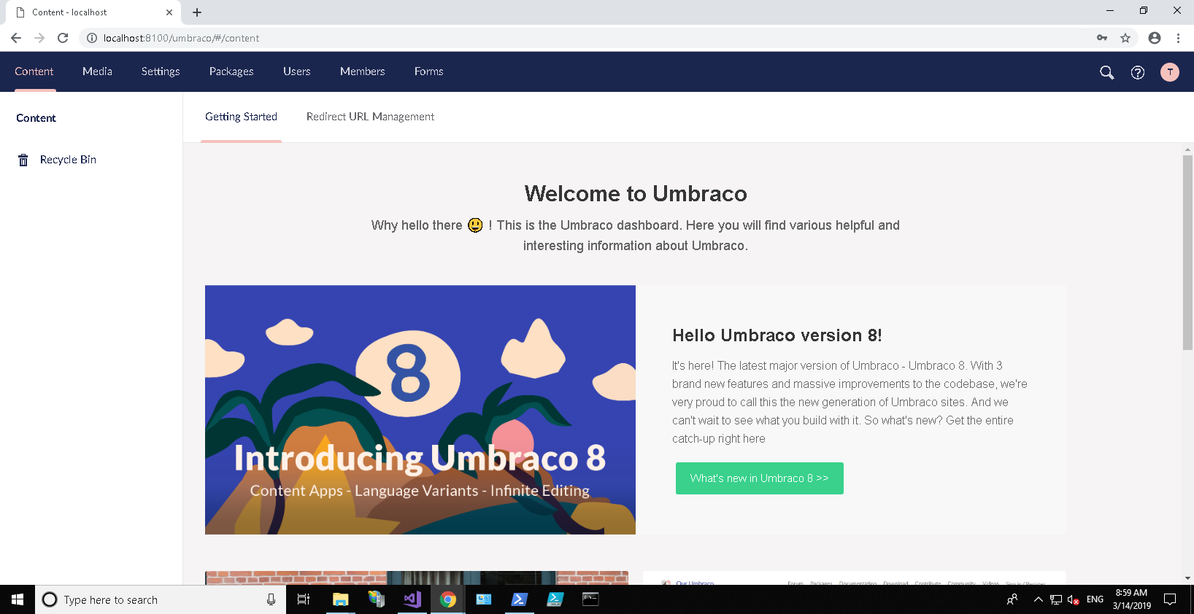Open the Media section
1194x614 pixels.
[97, 71]
